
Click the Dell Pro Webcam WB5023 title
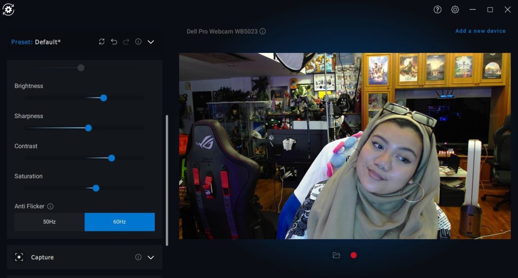pyautogui.click(x=222, y=31)
